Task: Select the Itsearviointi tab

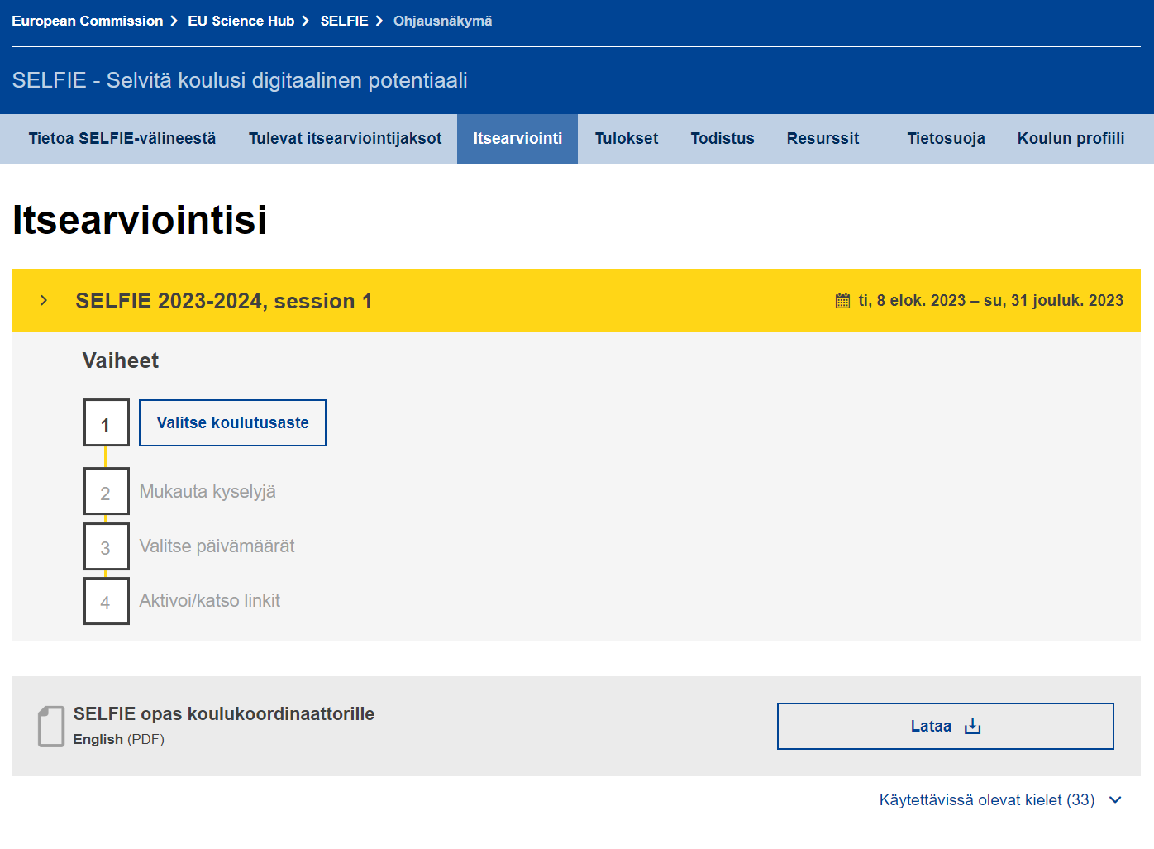Action: click(517, 139)
